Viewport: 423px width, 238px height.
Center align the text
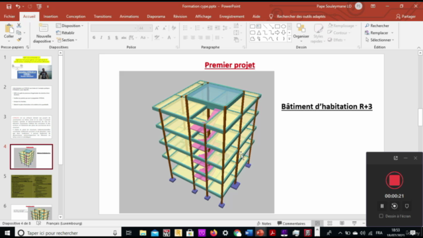pos(193,38)
